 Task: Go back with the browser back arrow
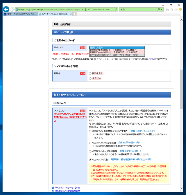click(x=6, y=9)
